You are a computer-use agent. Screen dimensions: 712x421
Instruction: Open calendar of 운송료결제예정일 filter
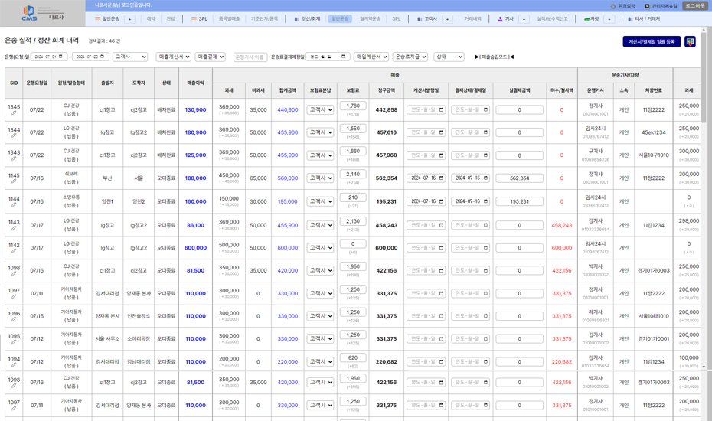pyautogui.click(x=343, y=57)
